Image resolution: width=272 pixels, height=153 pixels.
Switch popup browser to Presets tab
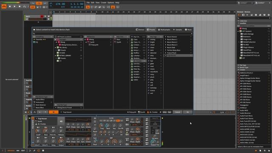pos(151,30)
